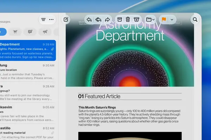Move message to Junk

click(136, 20)
